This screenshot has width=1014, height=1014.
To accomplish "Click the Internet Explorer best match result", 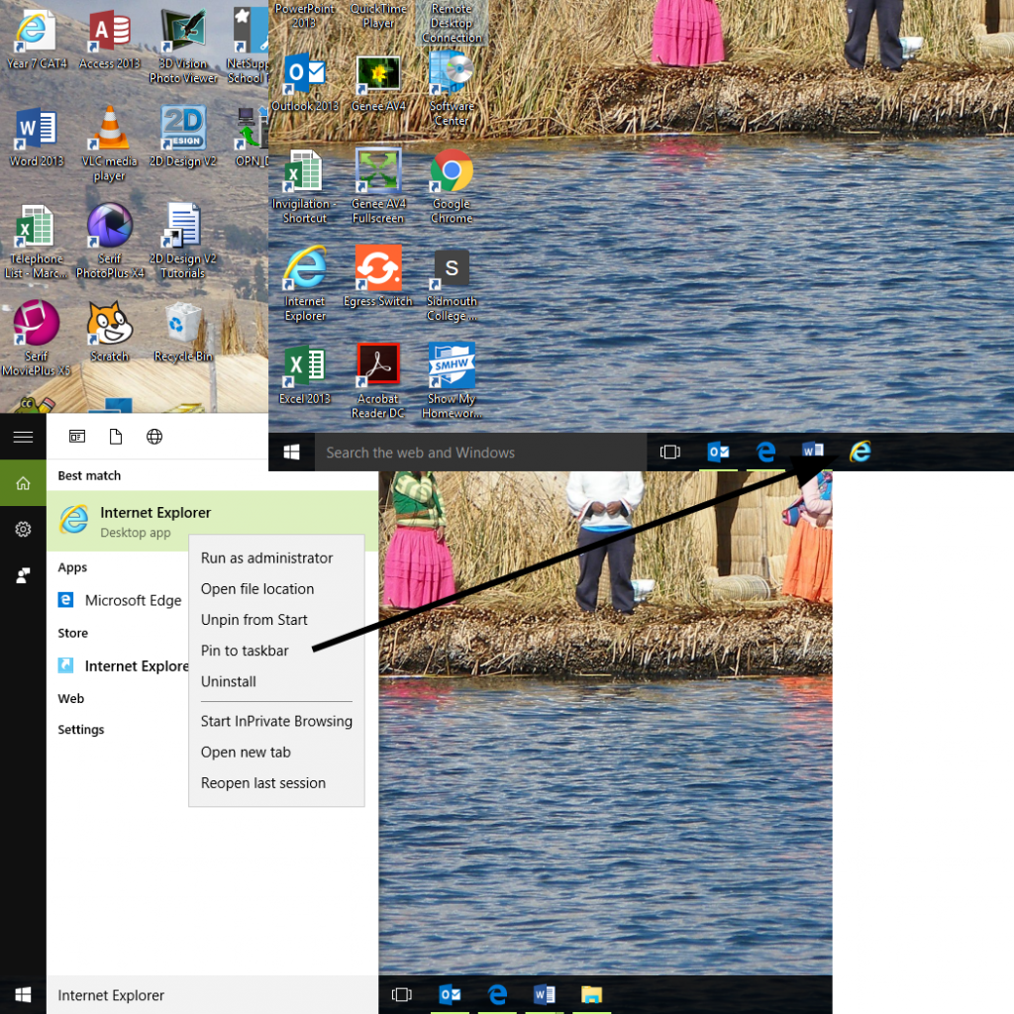I will (153, 513).
